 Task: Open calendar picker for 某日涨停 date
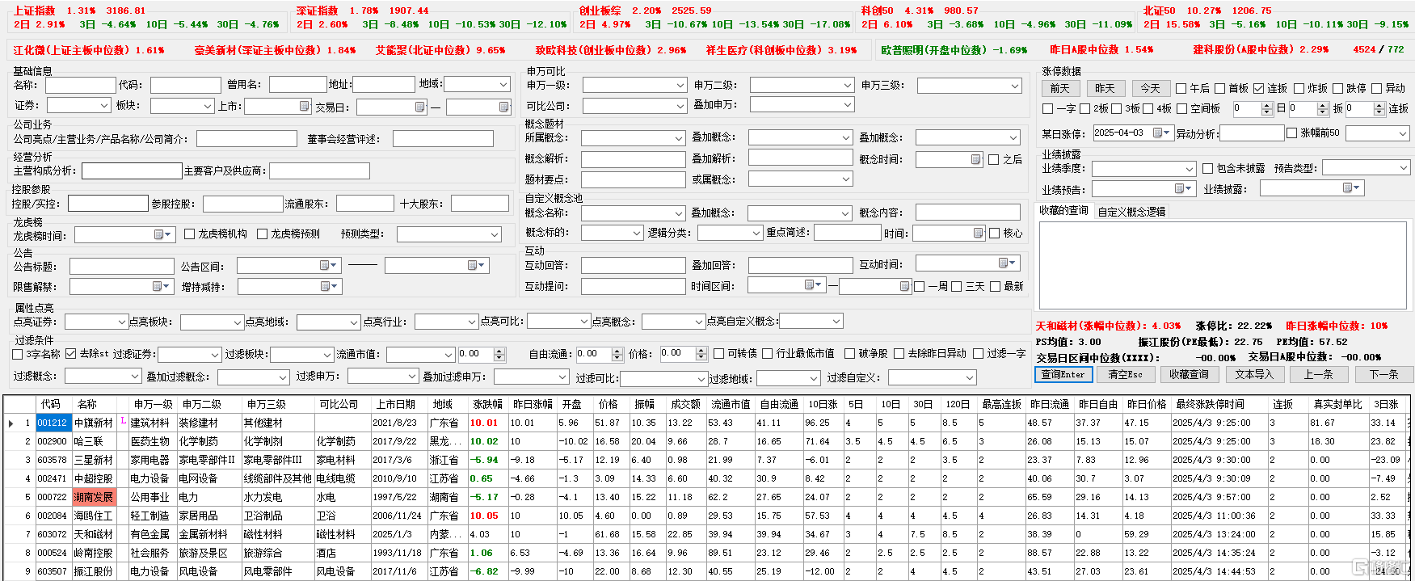click(1161, 133)
